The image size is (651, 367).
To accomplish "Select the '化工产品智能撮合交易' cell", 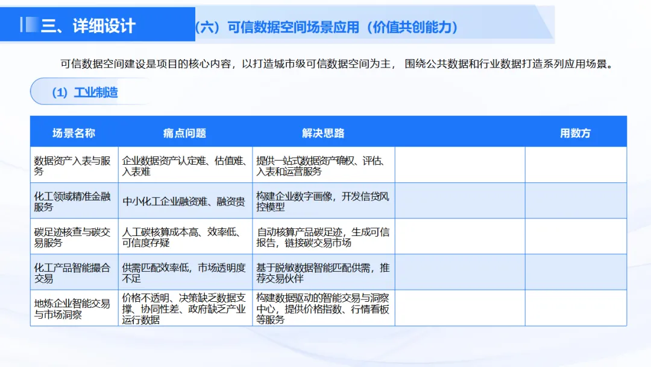I will [x=74, y=272].
